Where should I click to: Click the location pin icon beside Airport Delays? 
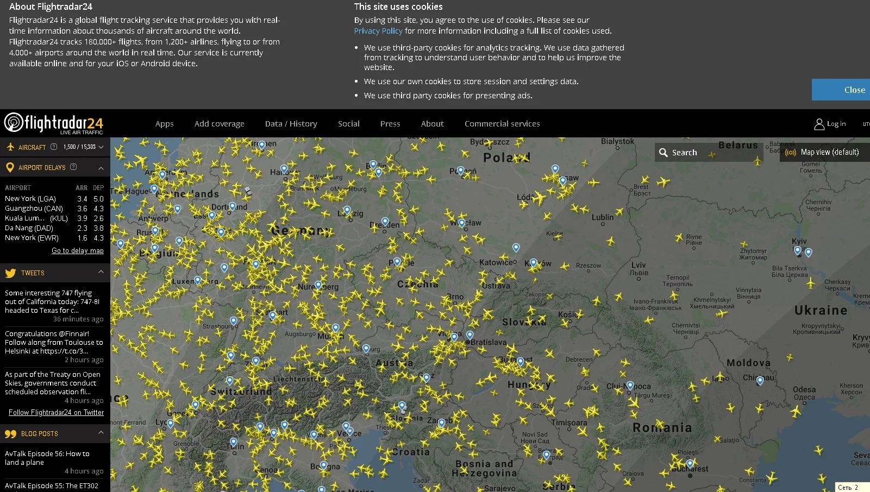pyautogui.click(x=10, y=167)
